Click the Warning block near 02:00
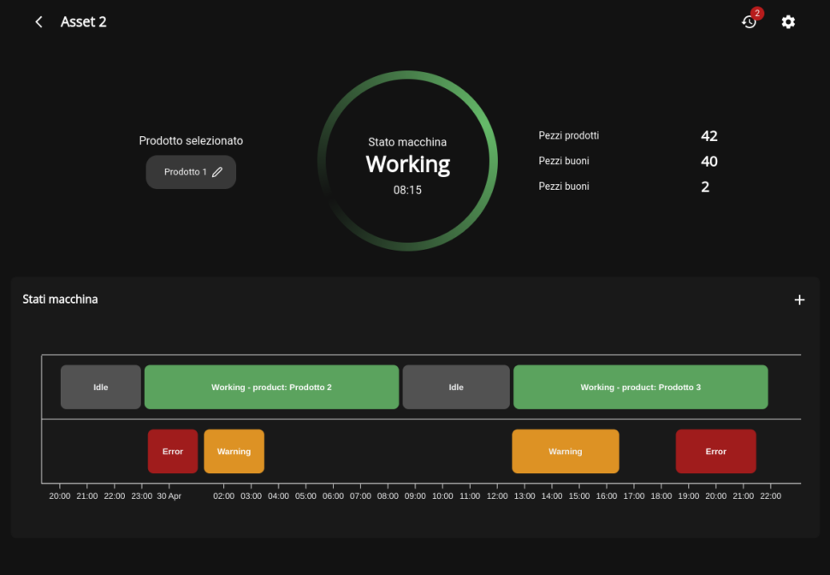Screen dimensions: 830x575 point(234,451)
